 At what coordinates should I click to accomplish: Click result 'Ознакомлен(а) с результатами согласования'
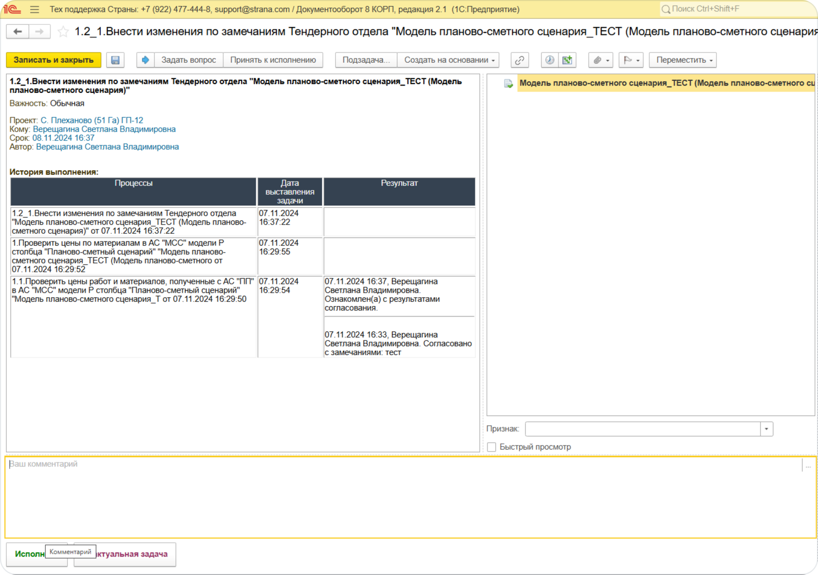pos(382,304)
